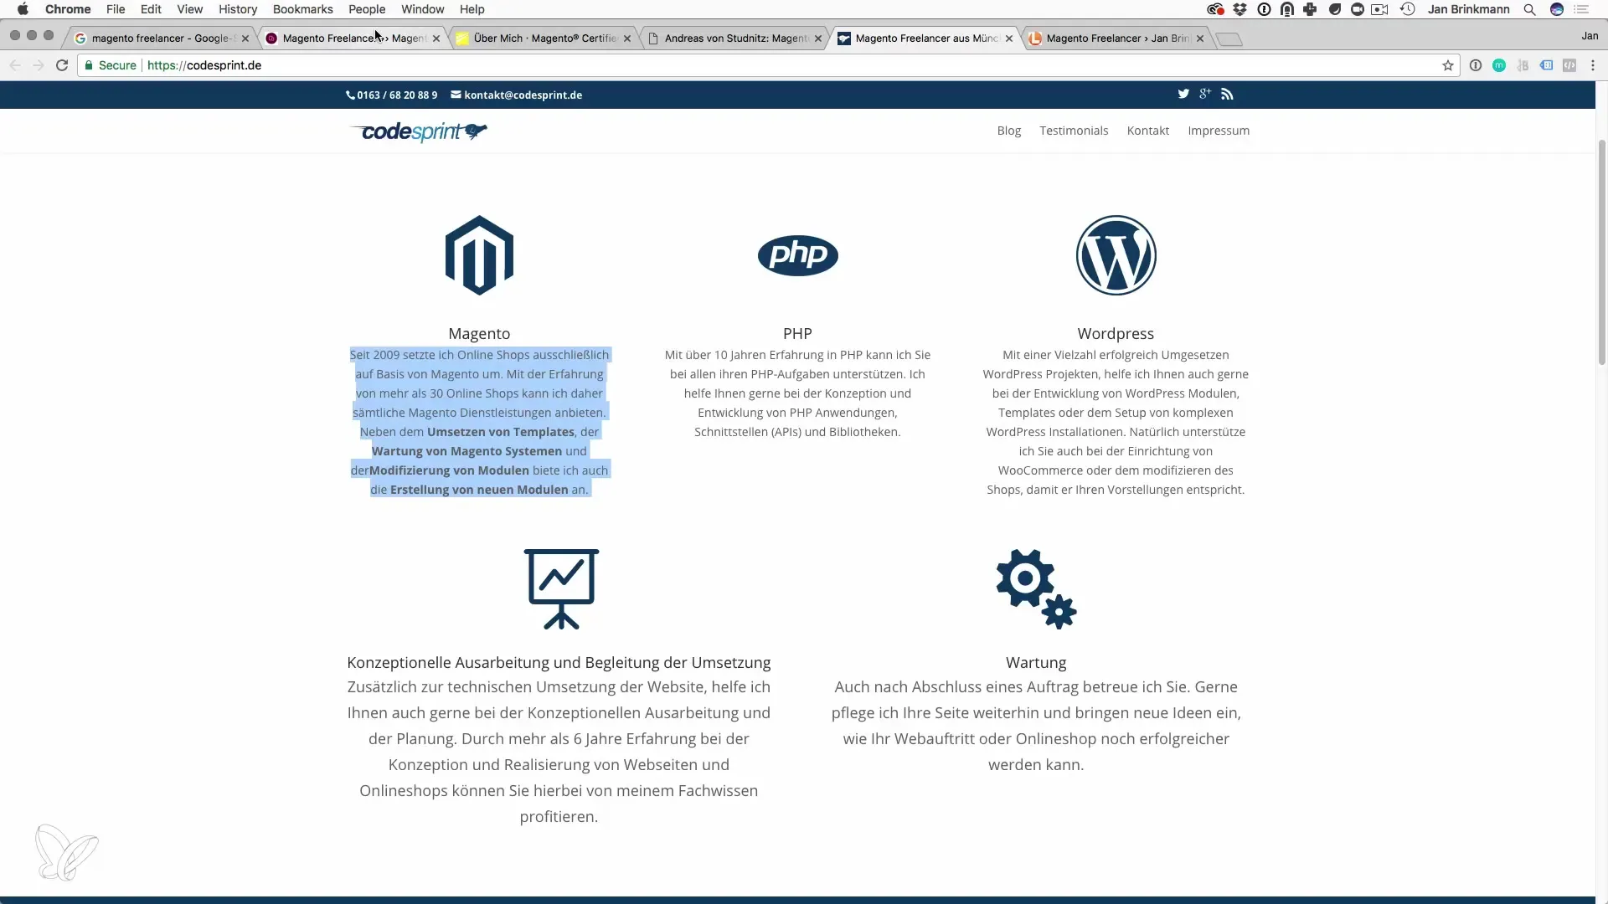1608x904 pixels.
Task: Open the People menu
Action: tap(367, 9)
